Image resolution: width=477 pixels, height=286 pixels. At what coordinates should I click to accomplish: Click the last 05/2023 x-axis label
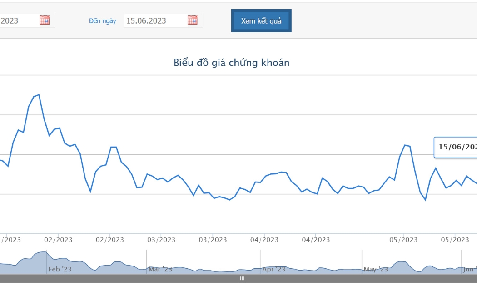pos(455,240)
